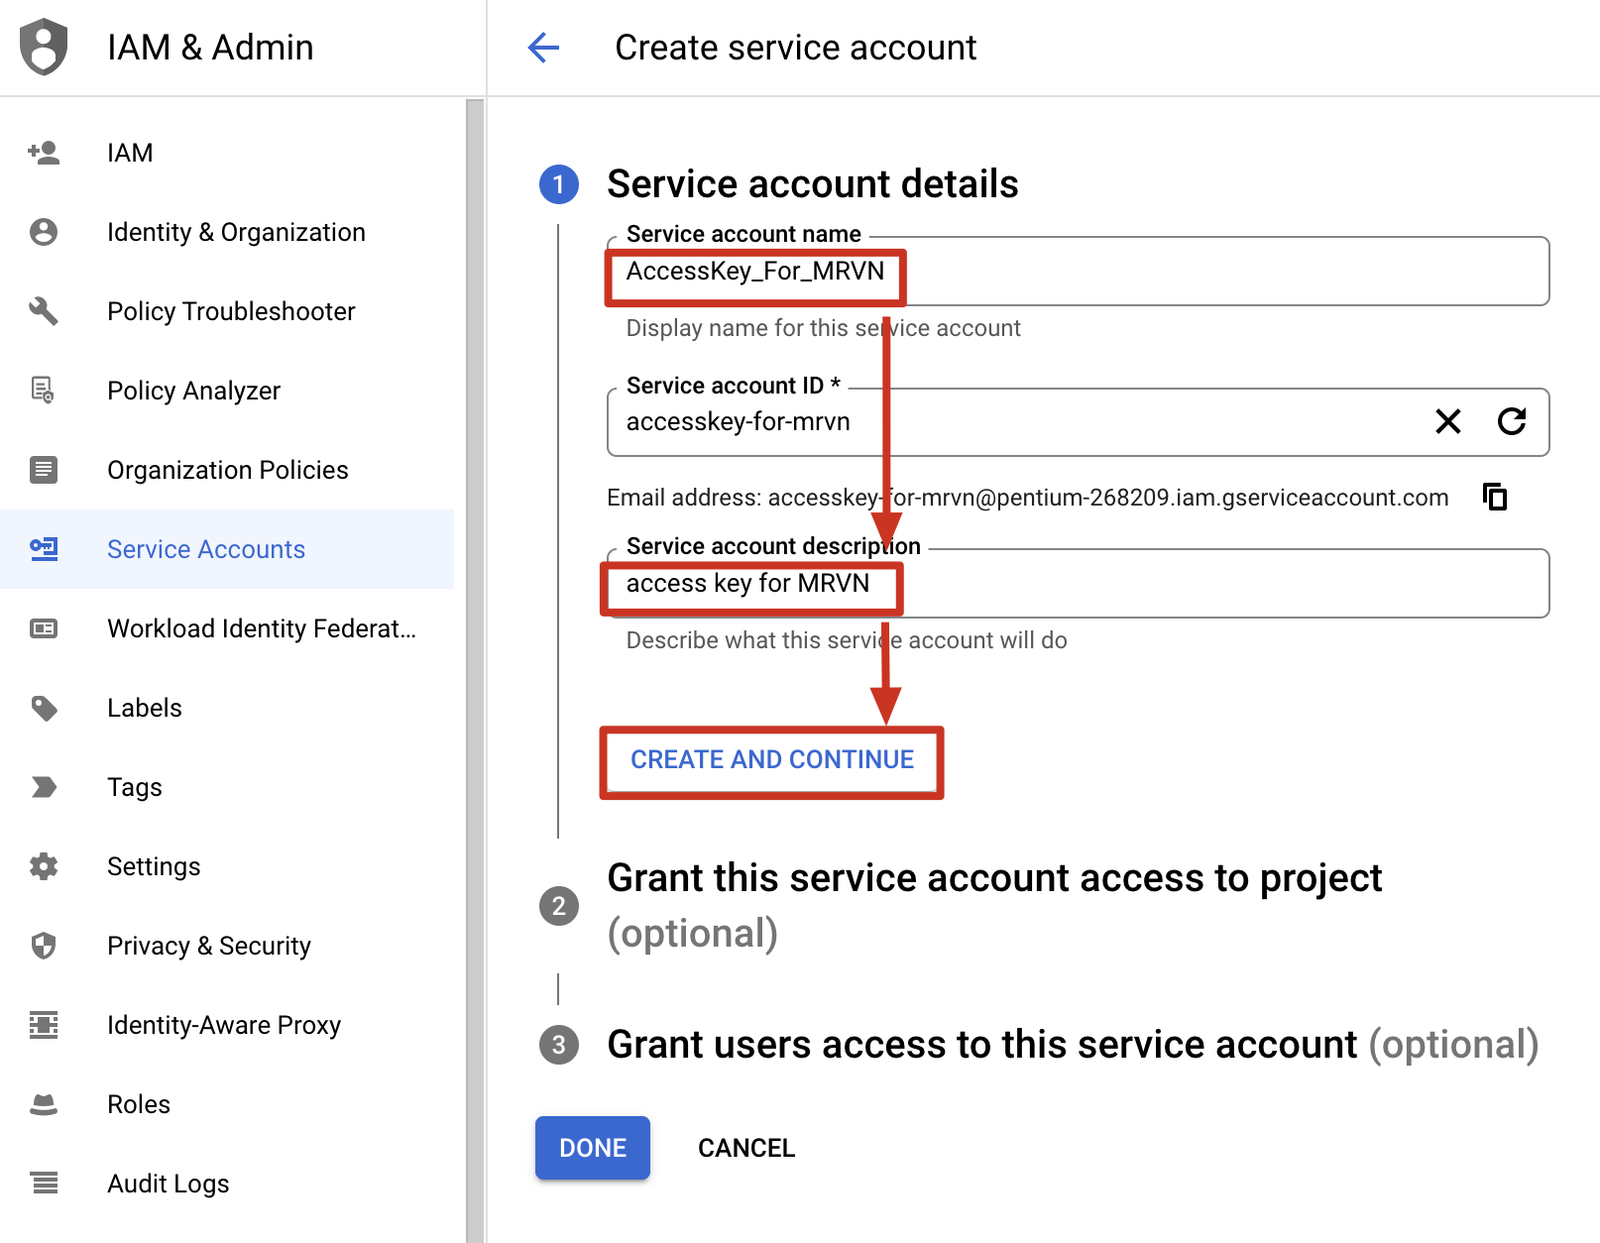Click the CREATE AND CONTINUE button
This screenshot has width=1600, height=1243.
pyautogui.click(x=772, y=760)
